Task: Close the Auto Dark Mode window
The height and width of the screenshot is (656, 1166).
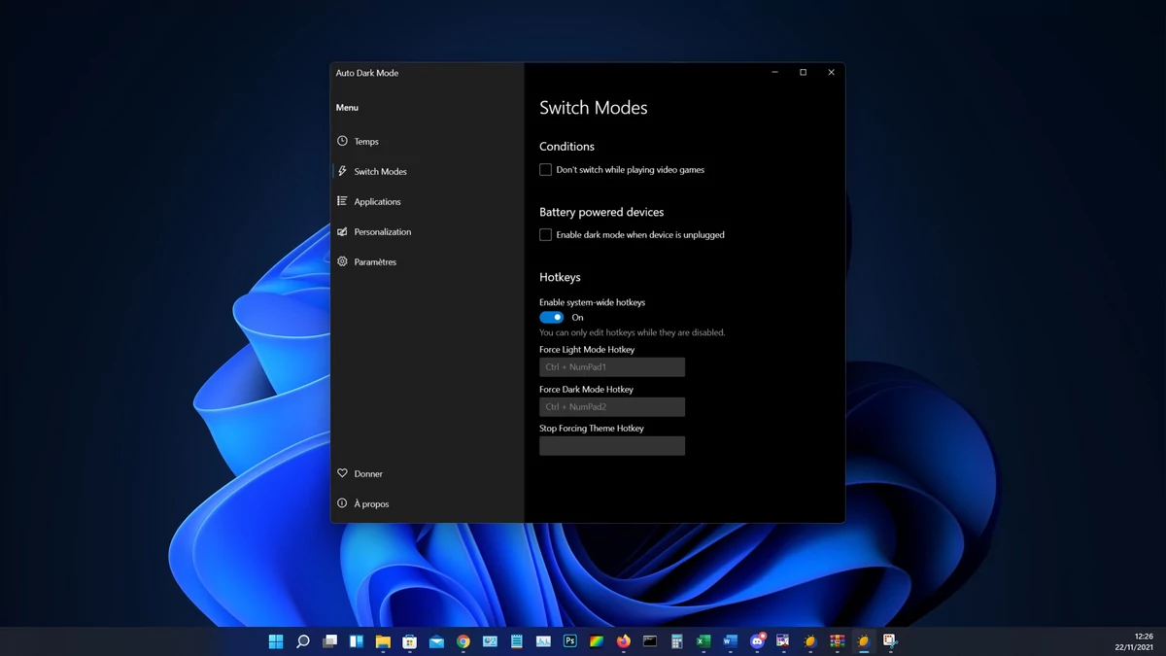Action: coord(831,73)
